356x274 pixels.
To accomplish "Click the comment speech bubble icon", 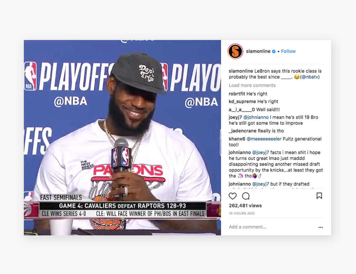I will [x=246, y=196].
